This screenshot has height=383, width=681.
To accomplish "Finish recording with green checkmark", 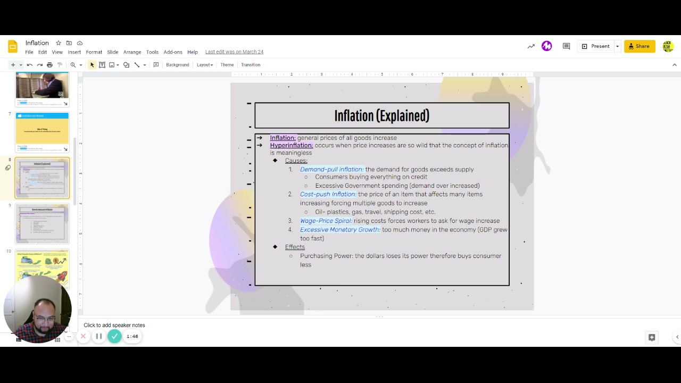I will tap(114, 336).
